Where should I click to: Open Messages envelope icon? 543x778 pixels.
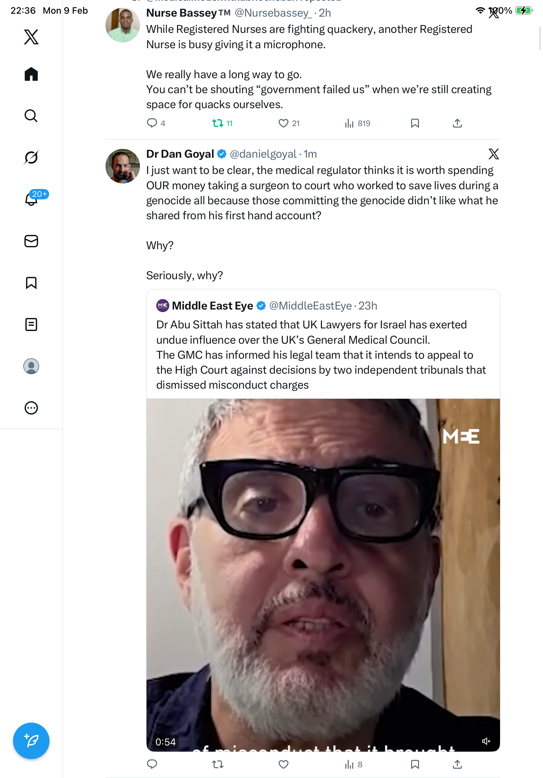31,241
